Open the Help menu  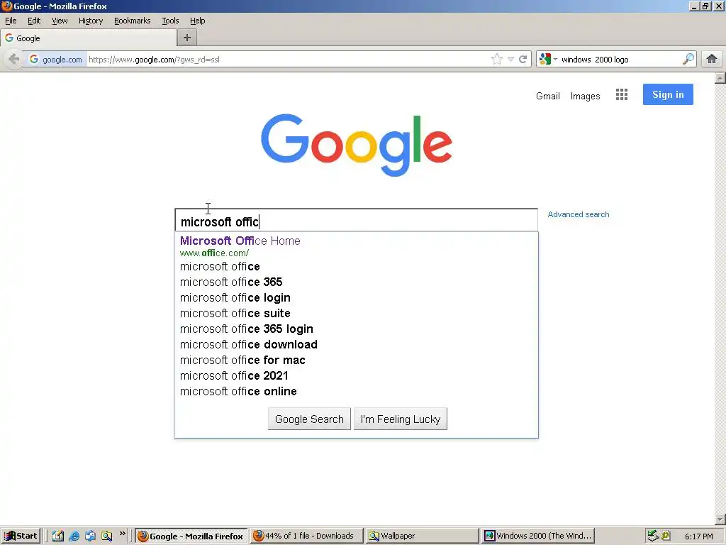coord(198,21)
